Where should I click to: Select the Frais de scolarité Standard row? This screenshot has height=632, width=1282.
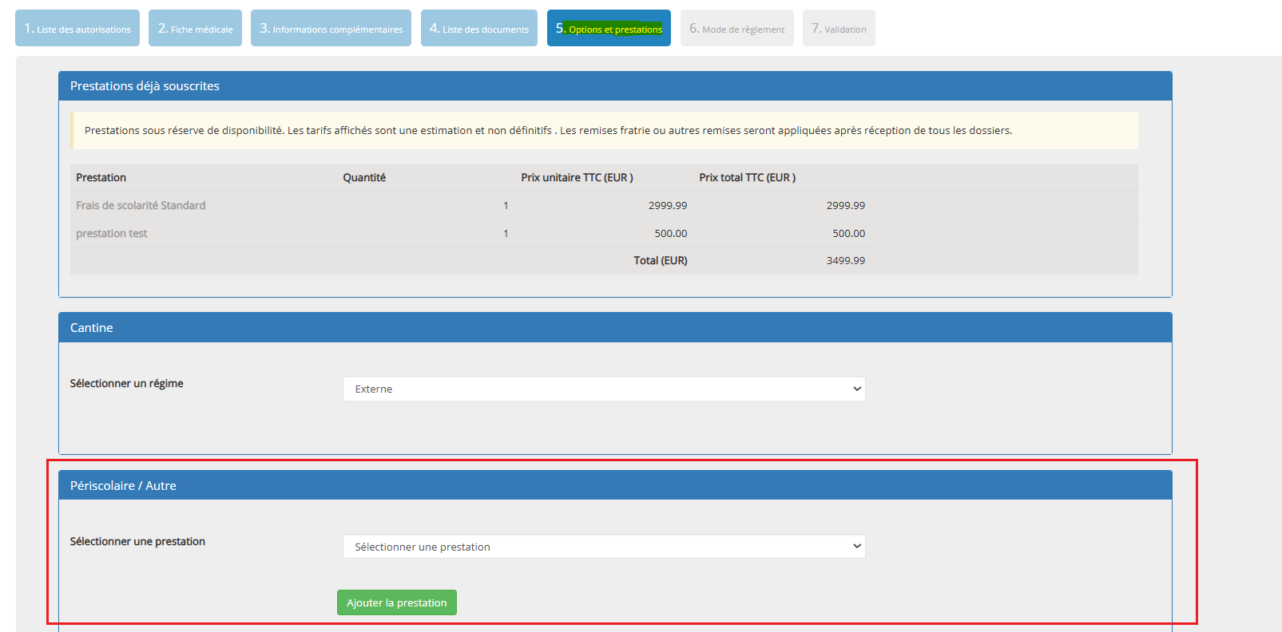pos(141,206)
